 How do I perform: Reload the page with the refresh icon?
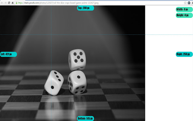[x=9, y=3]
